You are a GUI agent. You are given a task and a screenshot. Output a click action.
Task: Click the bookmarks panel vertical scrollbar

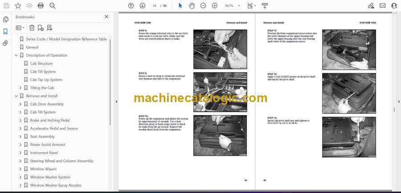pos(110,82)
